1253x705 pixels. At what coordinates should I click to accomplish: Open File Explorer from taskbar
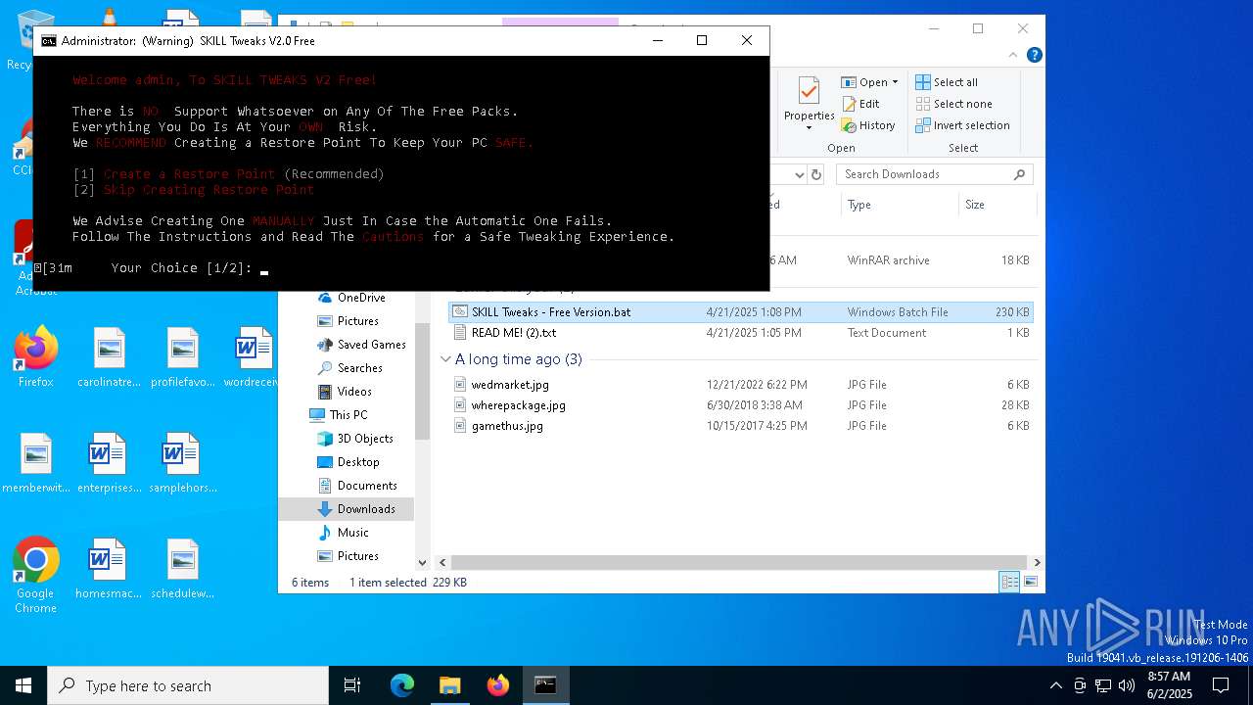(x=449, y=685)
